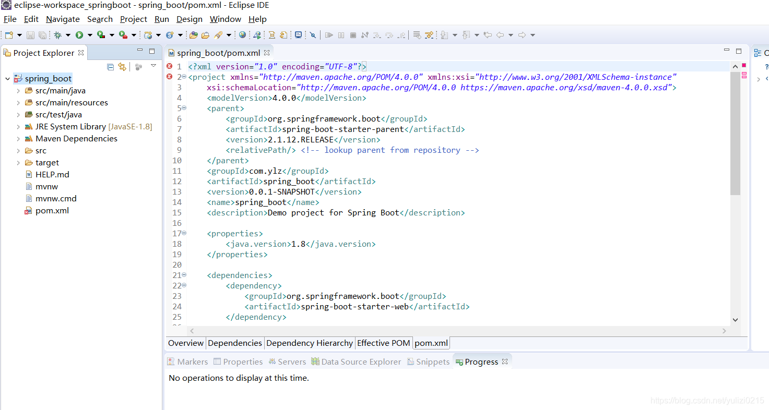Click the Next Annotation icon
Image resolution: width=769 pixels, height=410 pixels.
[x=444, y=35]
